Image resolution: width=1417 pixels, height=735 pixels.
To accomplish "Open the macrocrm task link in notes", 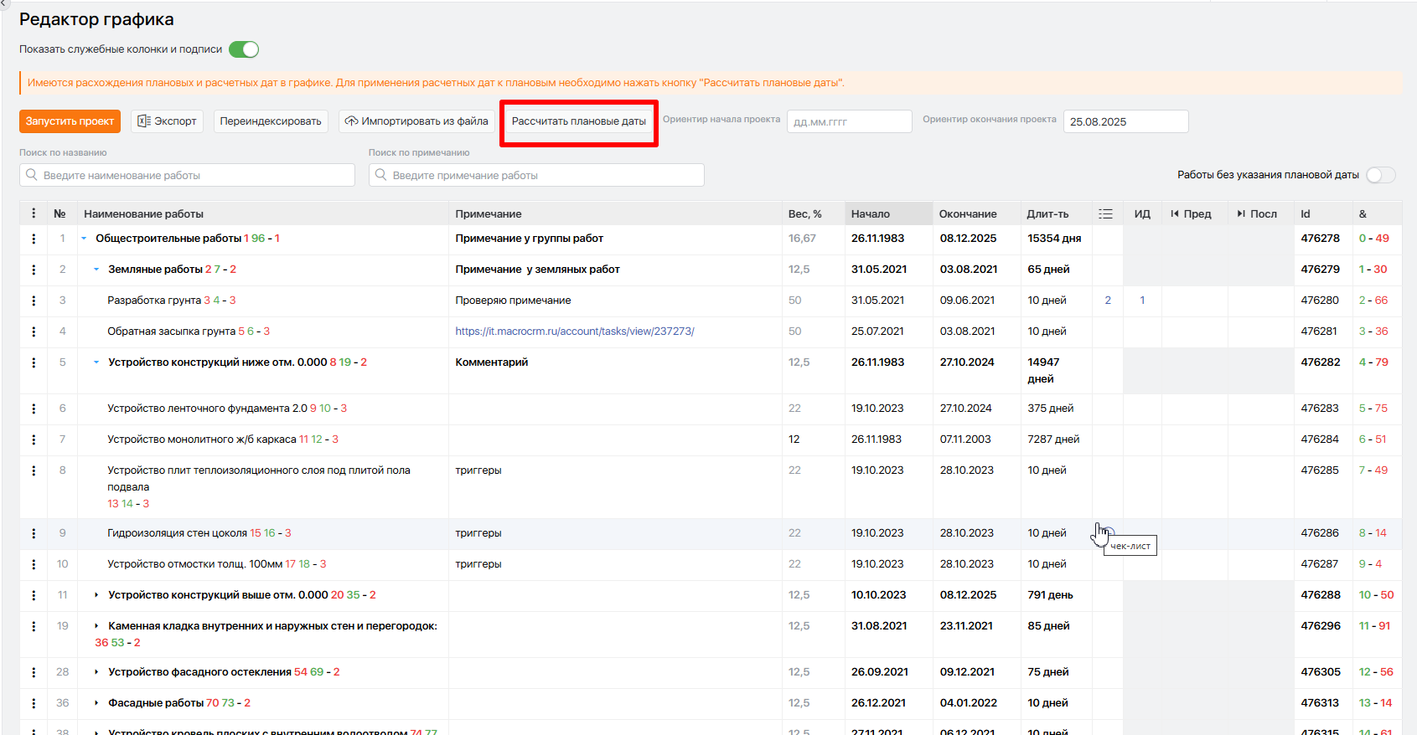I will pos(575,332).
